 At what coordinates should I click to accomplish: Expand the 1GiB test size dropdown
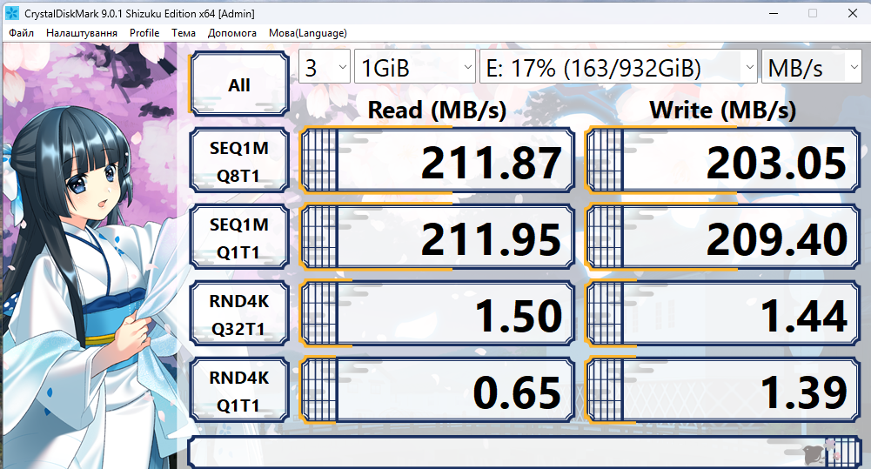[x=415, y=67]
